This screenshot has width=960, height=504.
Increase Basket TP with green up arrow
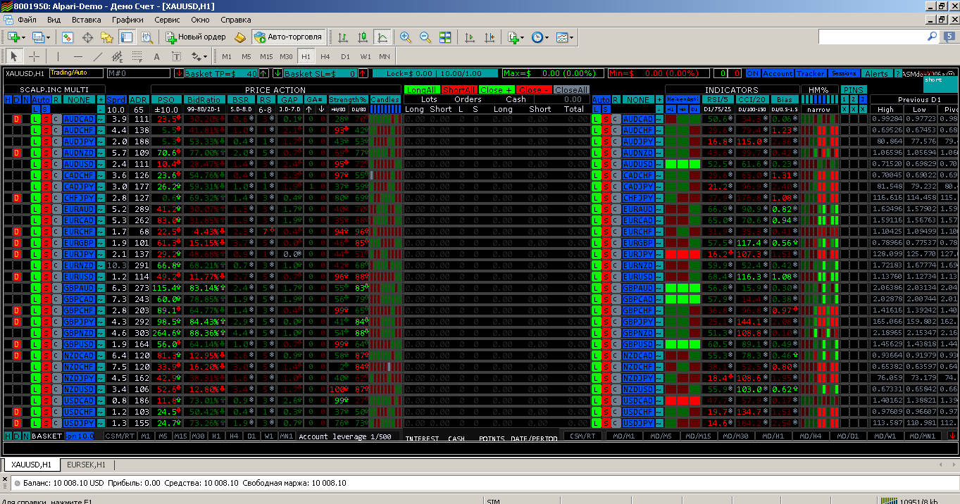click(263, 73)
